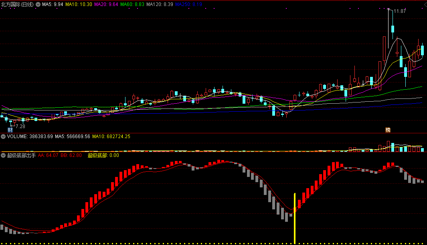Click the 超级底部出手 indicator name
This screenshot has height=245, width=427.
21,156
